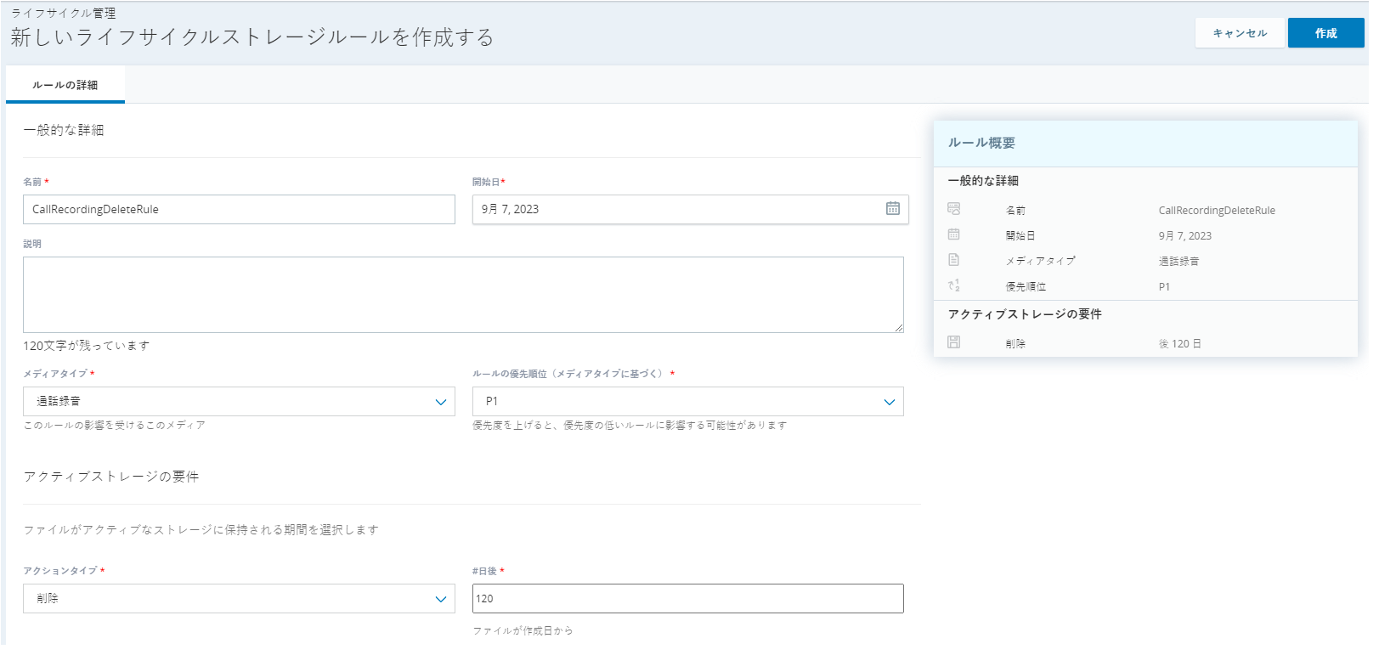Focus the 名前 field with CallRecordingDeleteRule
This screenshot has width=1379, height=655.
(239, 209)
